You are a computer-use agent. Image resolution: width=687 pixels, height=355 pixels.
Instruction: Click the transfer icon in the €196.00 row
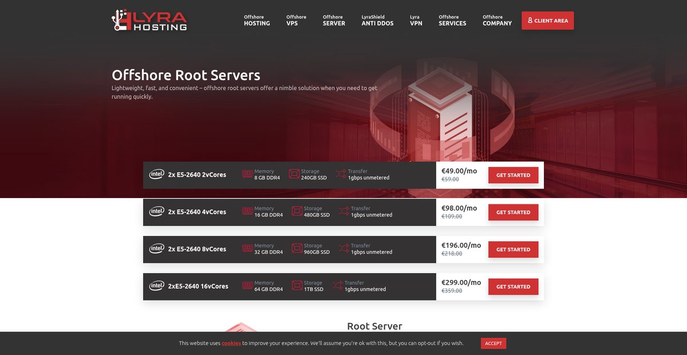tap(344, 249)
